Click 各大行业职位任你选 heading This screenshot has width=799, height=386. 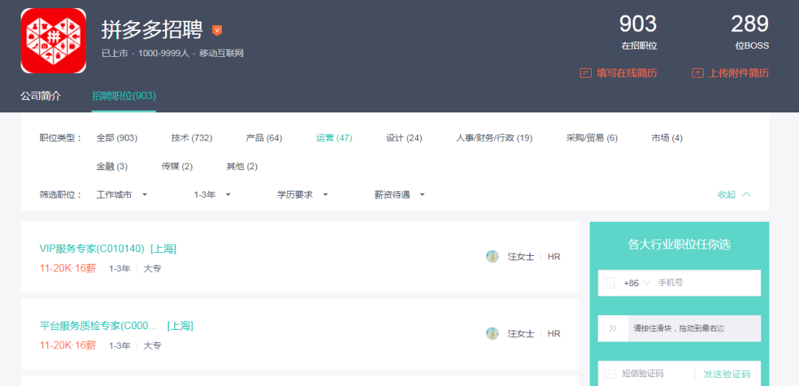tap(679, 245)
